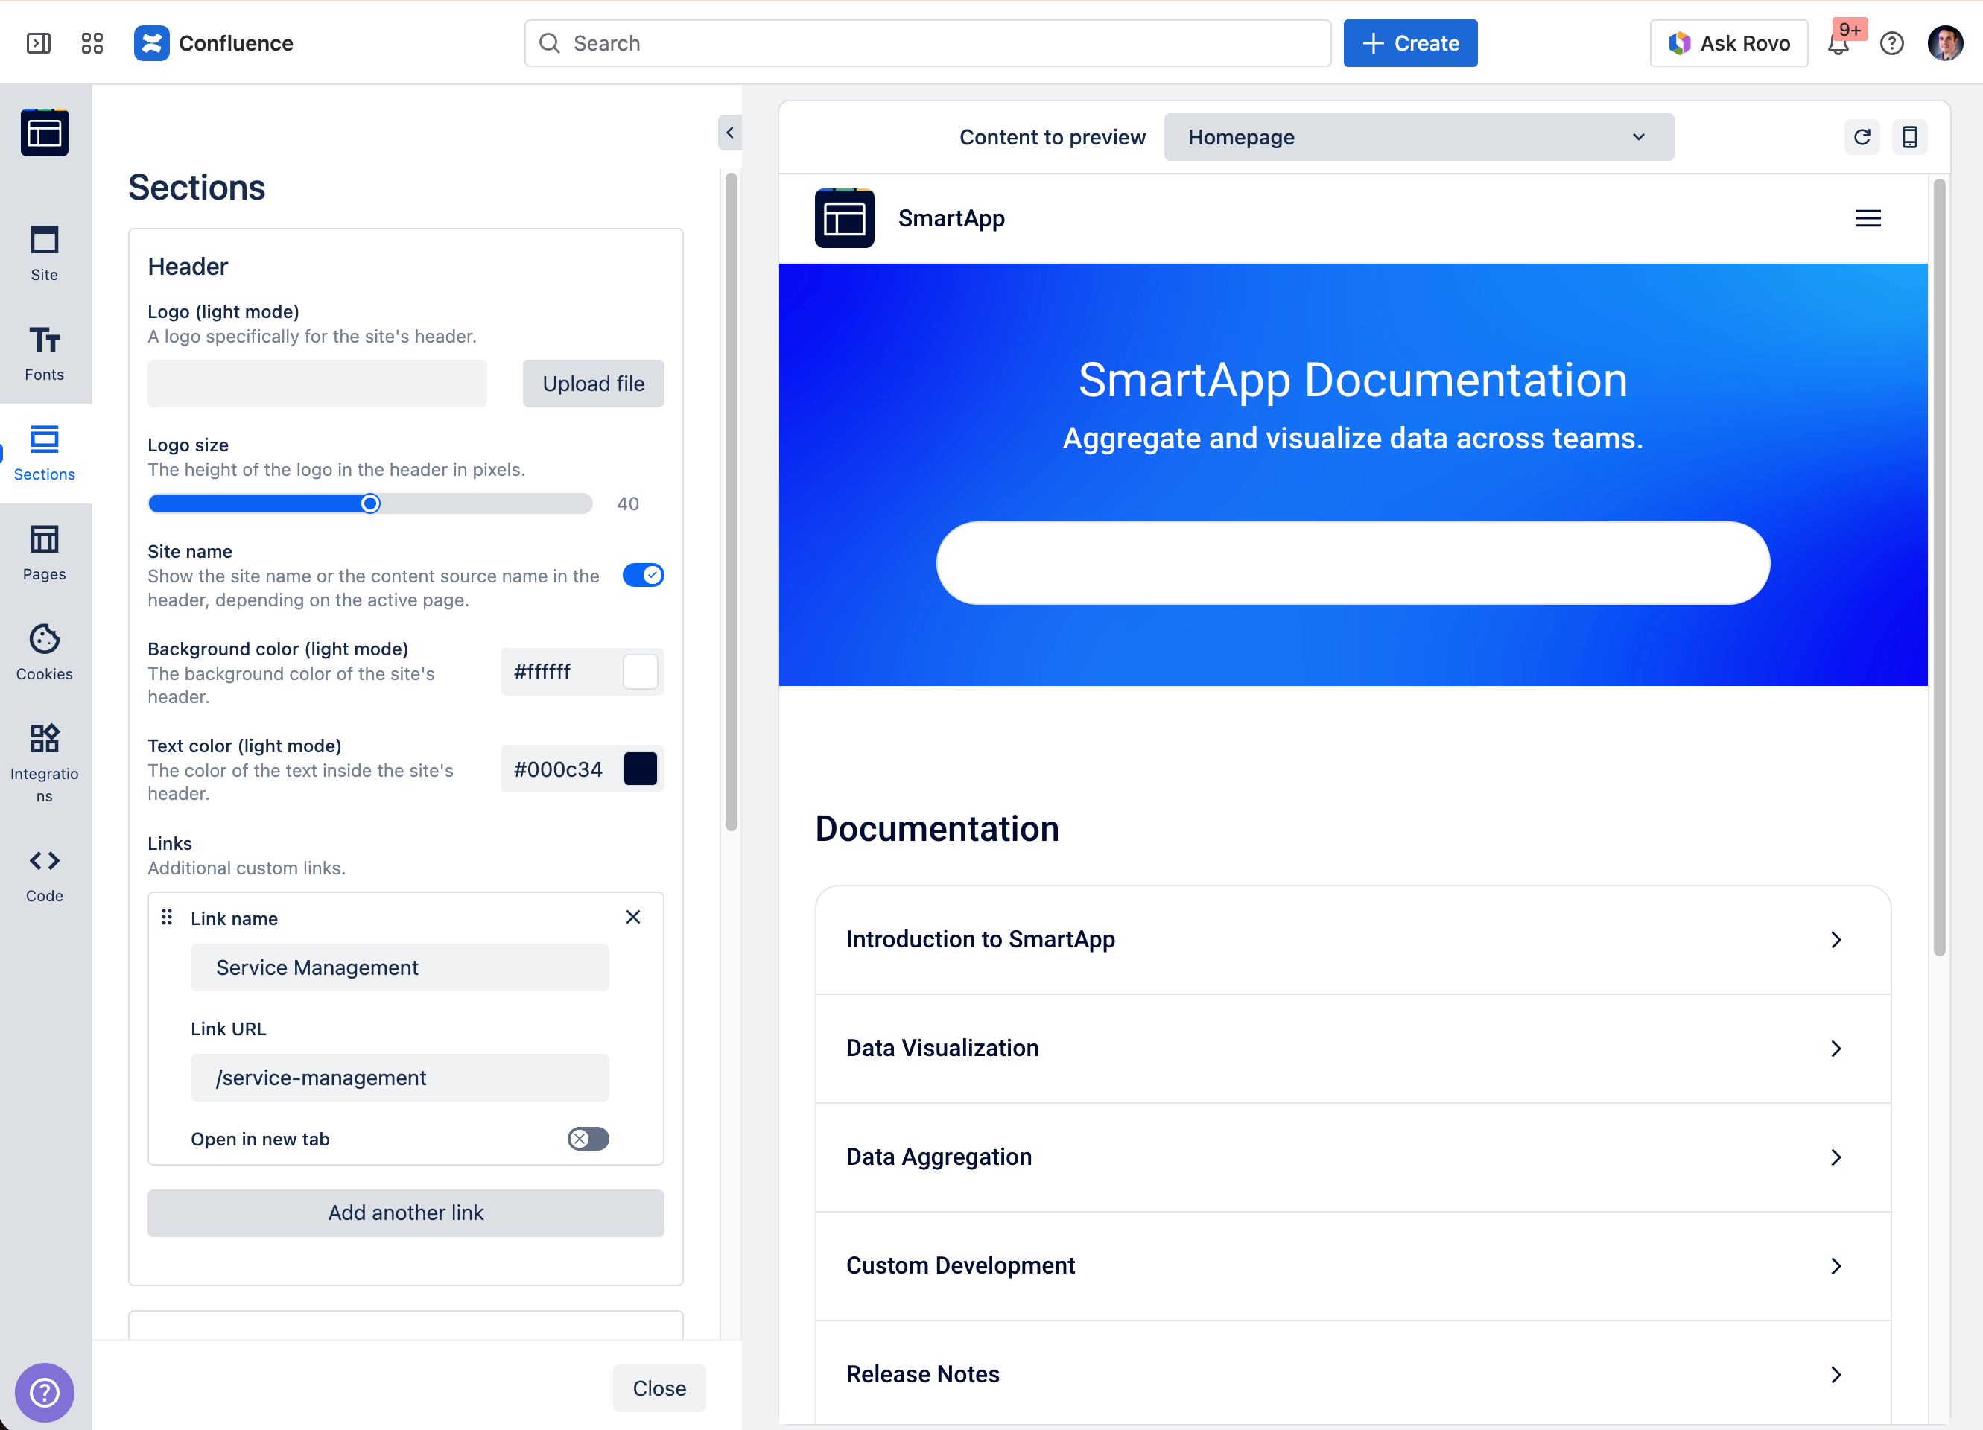1983x1430 pixels.
Task: Remove the Service Management link
Action: (x=633, y=917)
